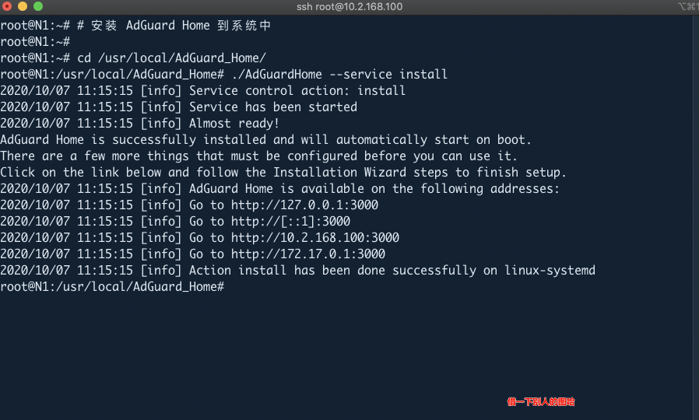Maximize the terminal with green button
This screenshot has height=420, width=699.
38,6
